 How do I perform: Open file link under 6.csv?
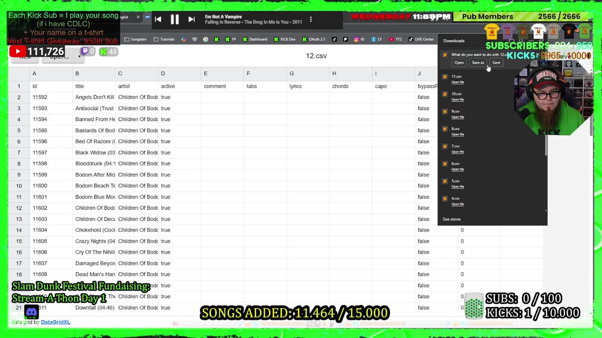click(x=458, y=169)
